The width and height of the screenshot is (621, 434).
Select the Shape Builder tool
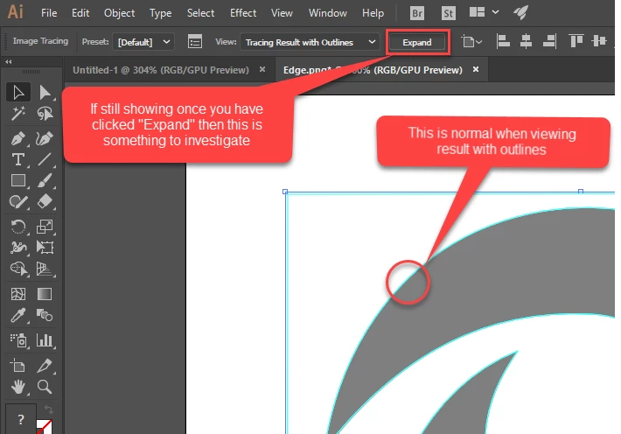(18, 269)
